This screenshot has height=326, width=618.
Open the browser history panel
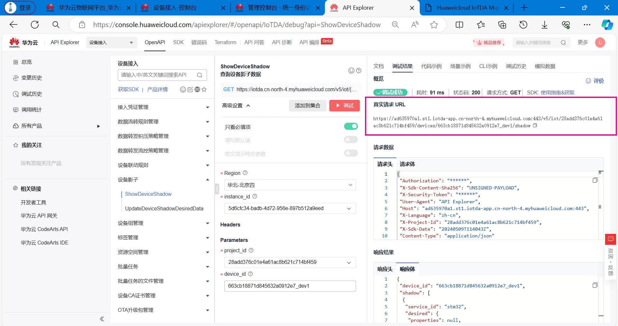[523, 25]
